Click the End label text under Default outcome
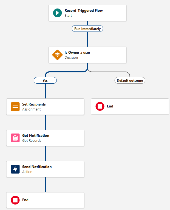Screen dimensions: 170x210 tap(110, 106)
